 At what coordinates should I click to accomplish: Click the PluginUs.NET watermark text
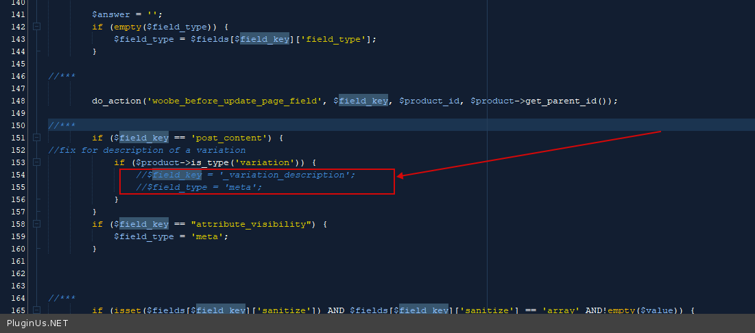(x=38, y=323)
